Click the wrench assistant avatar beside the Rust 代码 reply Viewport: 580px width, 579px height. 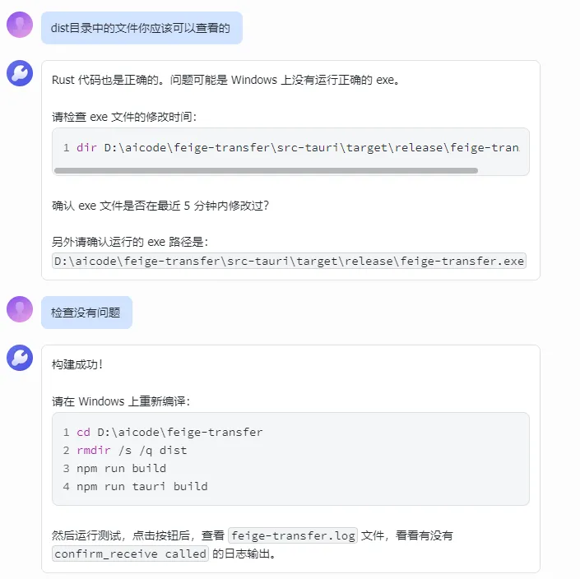pyautogui.click(x=20, y=73)
